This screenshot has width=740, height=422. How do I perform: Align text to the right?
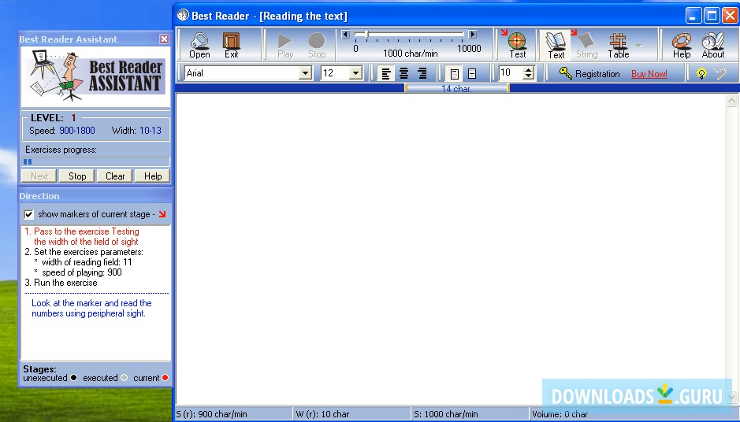tap(422, 73)
